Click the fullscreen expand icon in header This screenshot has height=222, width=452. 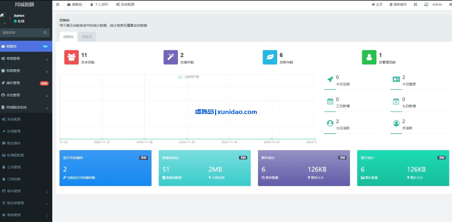[x=415, y=5]
